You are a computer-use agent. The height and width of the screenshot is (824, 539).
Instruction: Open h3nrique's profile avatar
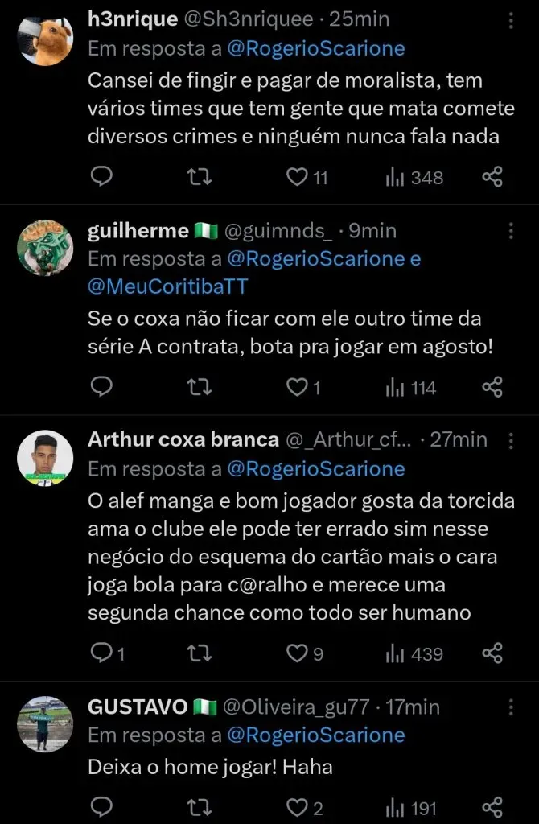45,38
